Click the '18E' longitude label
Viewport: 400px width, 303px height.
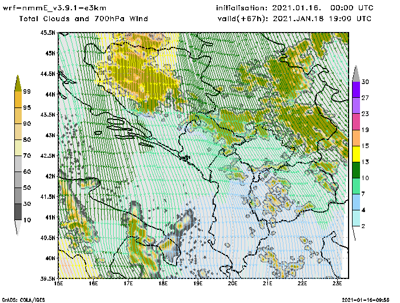point(163,284)
